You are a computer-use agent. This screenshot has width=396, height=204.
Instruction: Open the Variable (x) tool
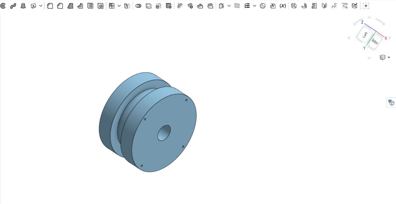point(282,6)
